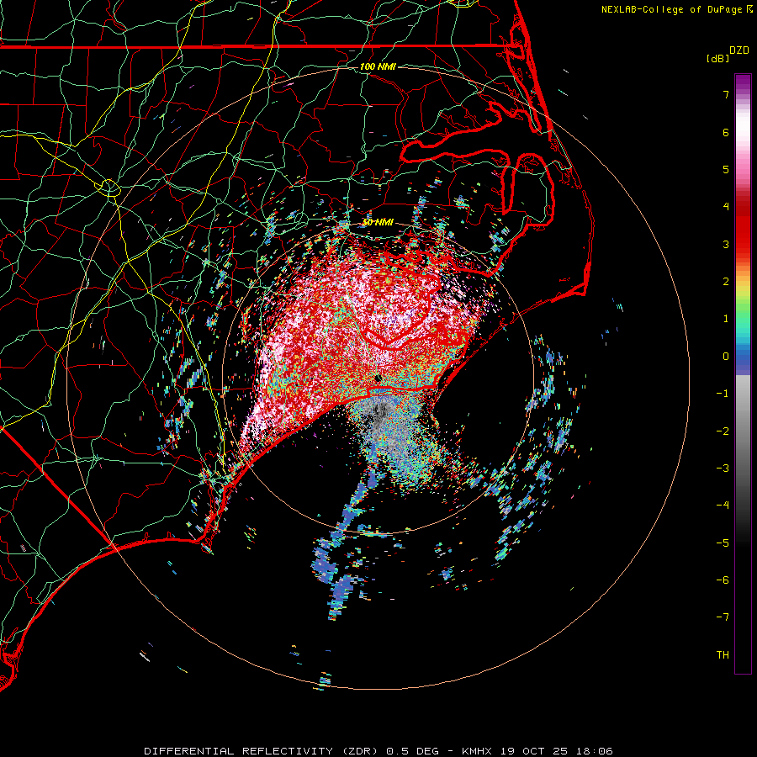Click the 50 NMI range ring label
The image size is (757, 757).
(x=378, y=223)
